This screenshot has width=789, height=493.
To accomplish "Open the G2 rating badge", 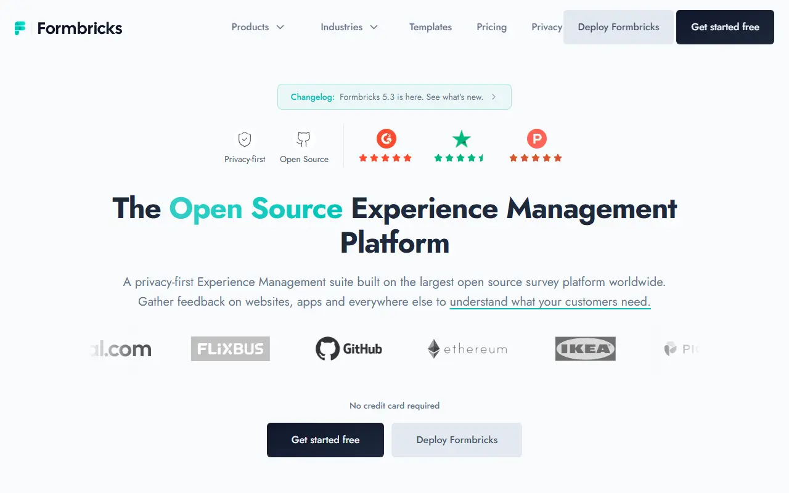I will (386, 139).
